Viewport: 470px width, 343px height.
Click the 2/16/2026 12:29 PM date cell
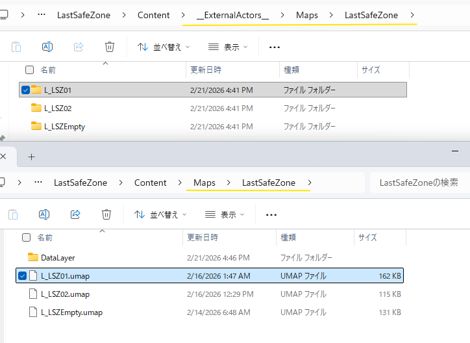click(220, 294)
